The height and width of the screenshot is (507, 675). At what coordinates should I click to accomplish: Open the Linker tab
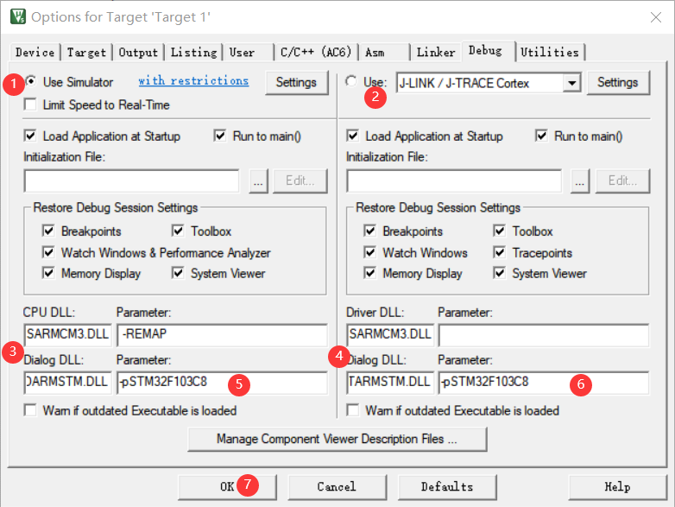[436, 53]
